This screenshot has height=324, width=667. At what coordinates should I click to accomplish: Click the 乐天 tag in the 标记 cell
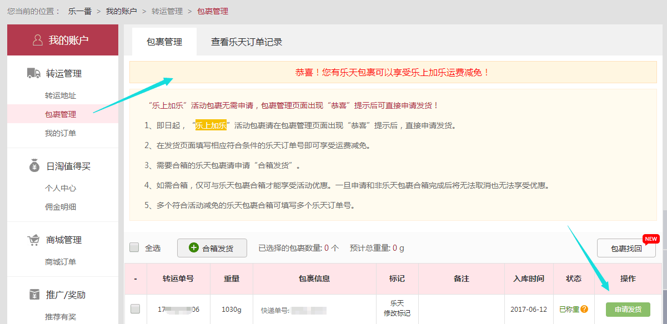[x=397, y=303]
